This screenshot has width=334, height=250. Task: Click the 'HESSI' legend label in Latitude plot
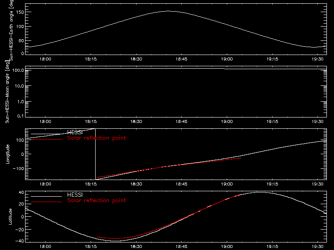click(x=75, y=195)
